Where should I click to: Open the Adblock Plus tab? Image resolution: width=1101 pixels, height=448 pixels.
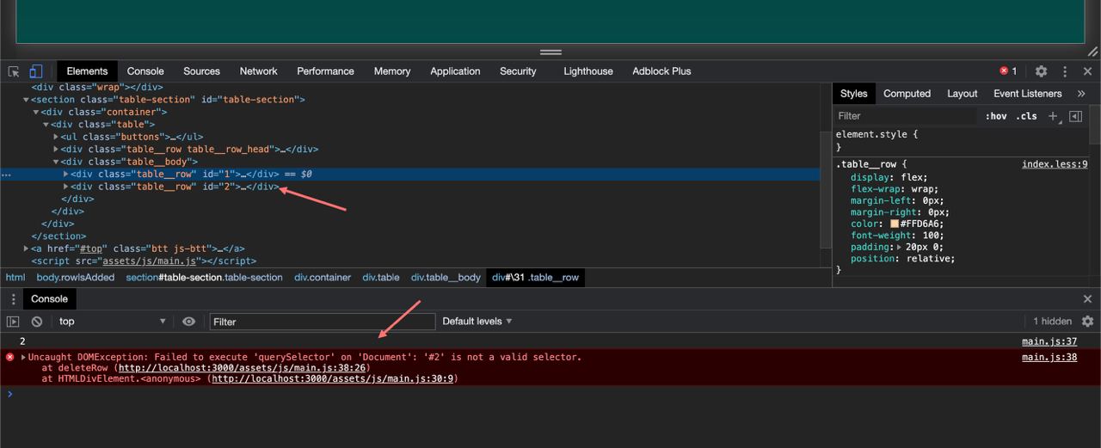(x=661, y=71)
